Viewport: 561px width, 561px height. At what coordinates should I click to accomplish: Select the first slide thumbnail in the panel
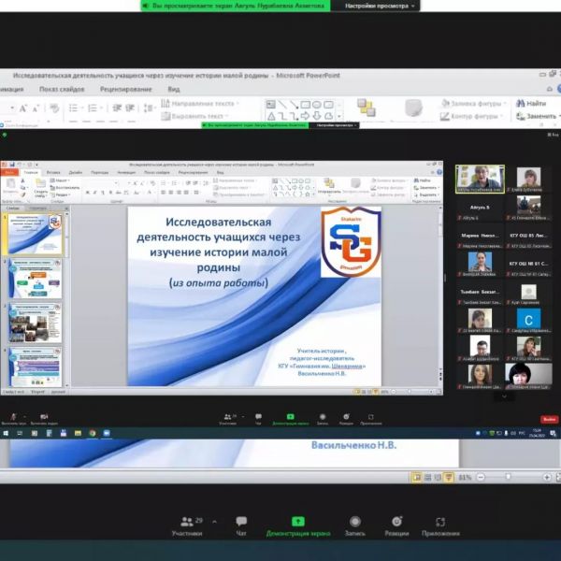click(35, 233)
